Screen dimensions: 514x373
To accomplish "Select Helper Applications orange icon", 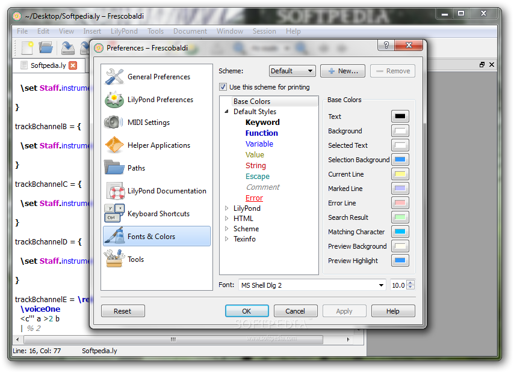I will (114, 145).
